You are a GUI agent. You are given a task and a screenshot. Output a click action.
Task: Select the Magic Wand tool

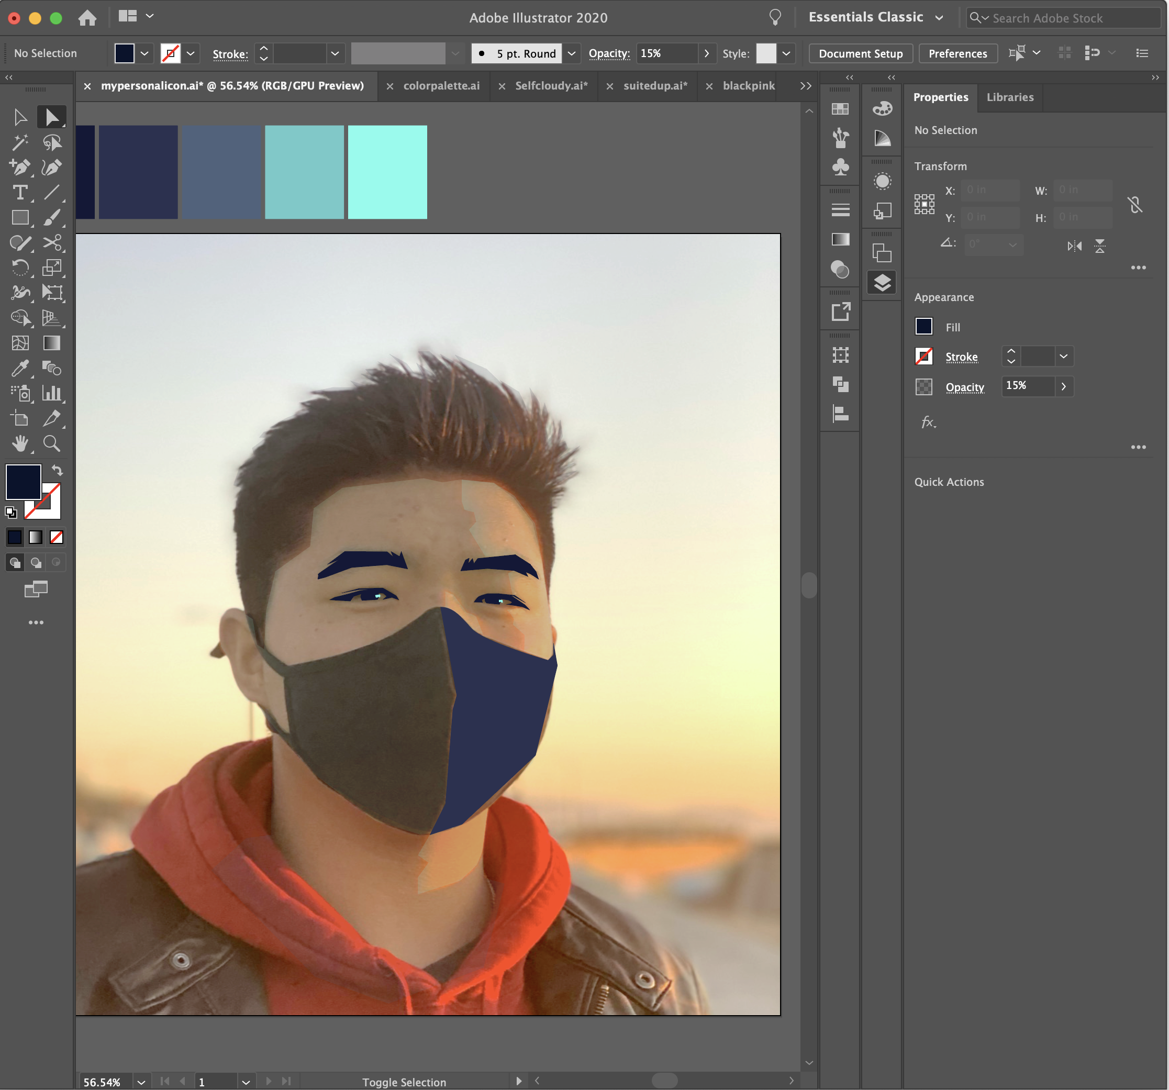click(20, 142)
